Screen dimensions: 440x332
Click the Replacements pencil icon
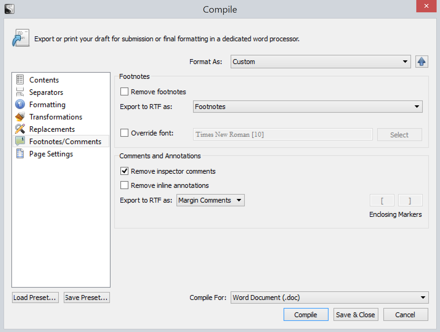(20, 129)
